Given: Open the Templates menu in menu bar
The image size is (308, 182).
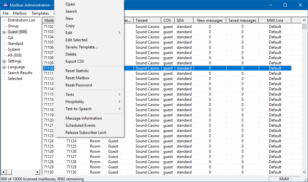Looking at the screenshot, I should [40, 13].
